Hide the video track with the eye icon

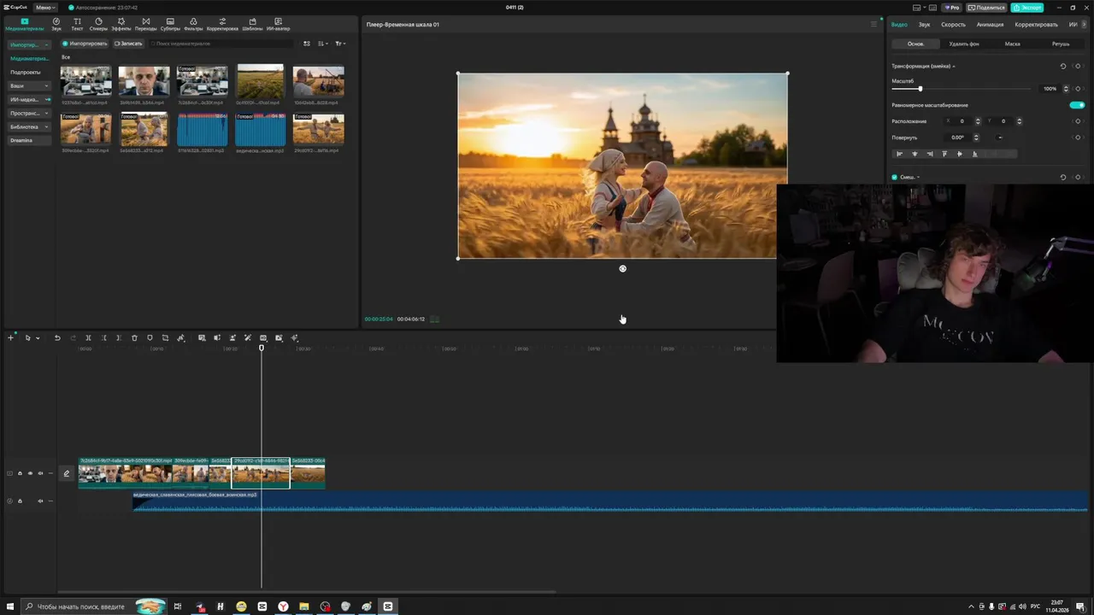(30, 473)
